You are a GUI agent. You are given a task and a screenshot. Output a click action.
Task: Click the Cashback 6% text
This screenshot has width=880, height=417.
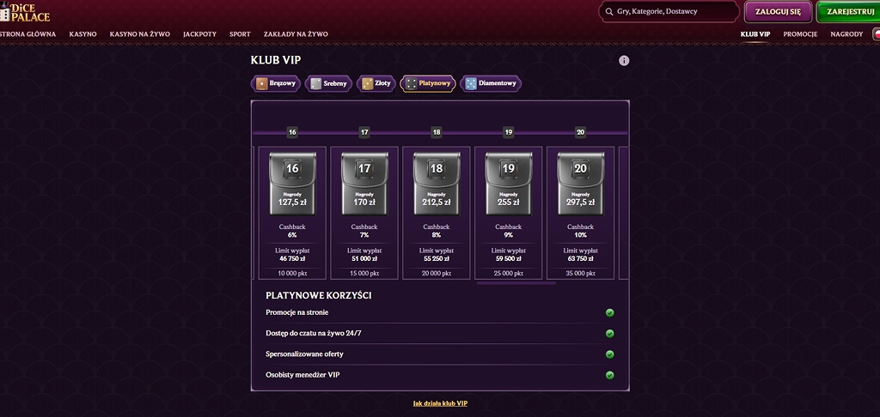click(x=292, y=231)
